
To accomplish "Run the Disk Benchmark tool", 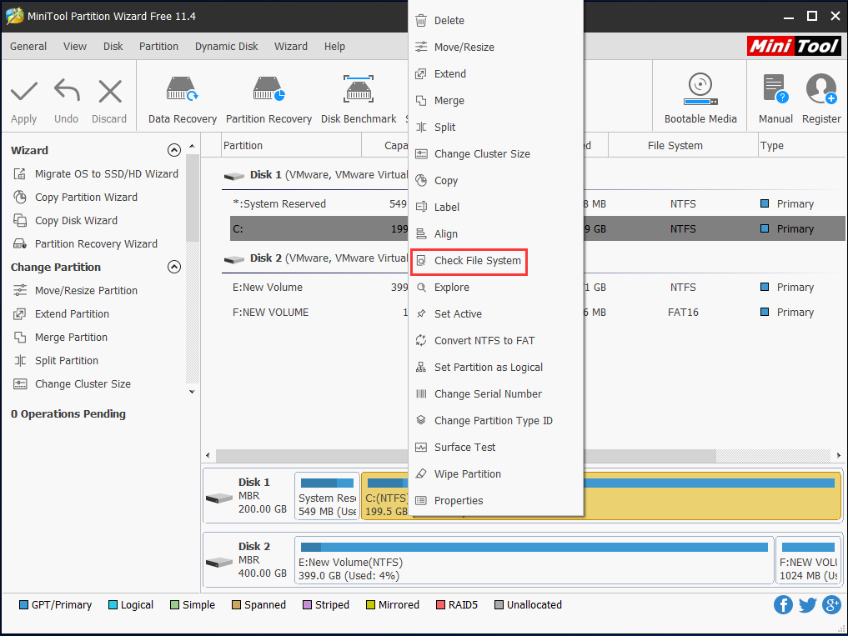I will [x=359, y=96].
